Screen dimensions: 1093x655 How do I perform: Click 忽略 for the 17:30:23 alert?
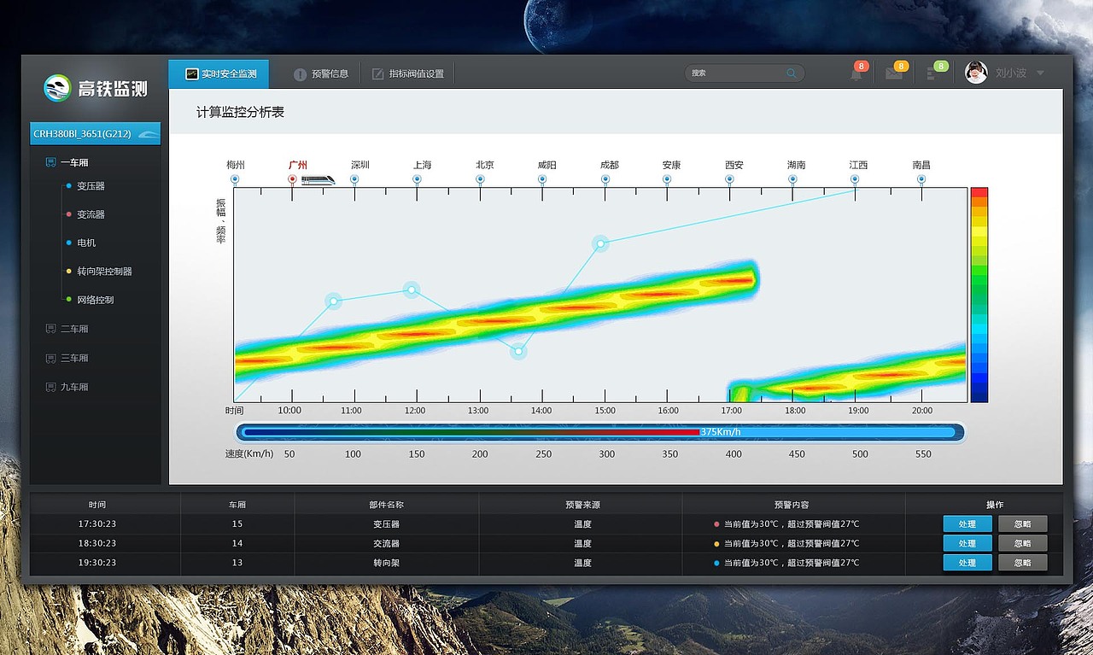click(1023, 523)
